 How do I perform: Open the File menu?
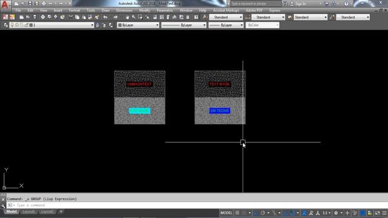pos(18,10)
